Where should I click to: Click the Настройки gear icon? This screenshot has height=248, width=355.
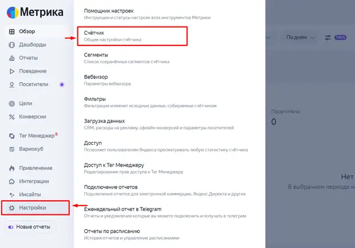pos(12,208)
